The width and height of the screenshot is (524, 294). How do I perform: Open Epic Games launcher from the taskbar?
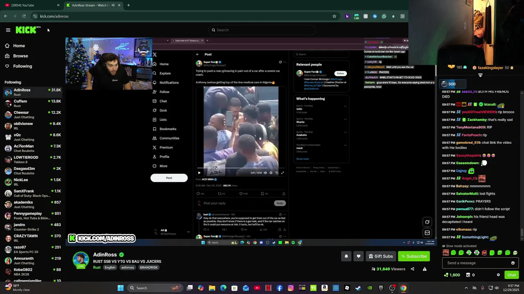tap(381, 288)
